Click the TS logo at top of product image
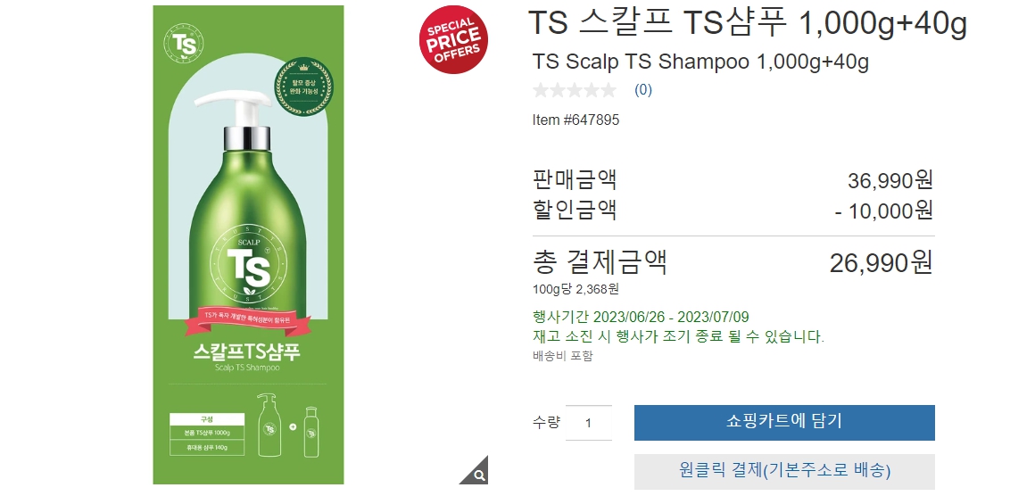This screenshot has height=496, width=1035. pyautogui.click(x=182, y=44)
